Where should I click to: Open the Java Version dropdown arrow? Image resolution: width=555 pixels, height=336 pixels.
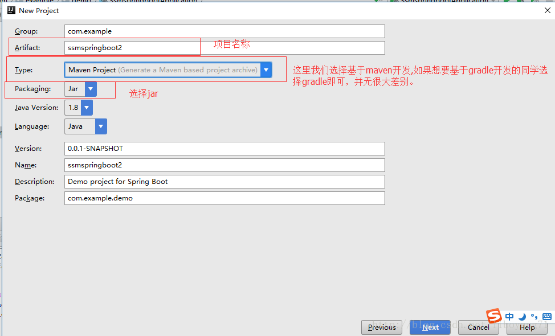click(x=87, y=108)
